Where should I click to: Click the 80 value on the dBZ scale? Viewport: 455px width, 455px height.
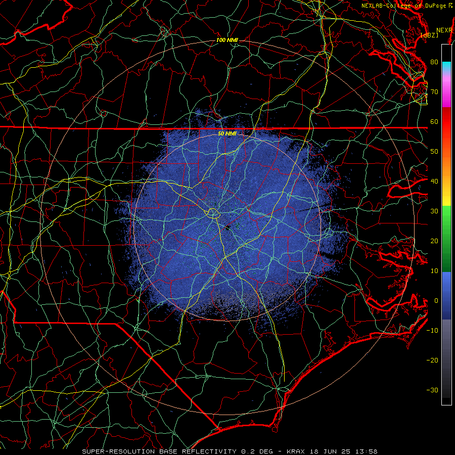434,62
